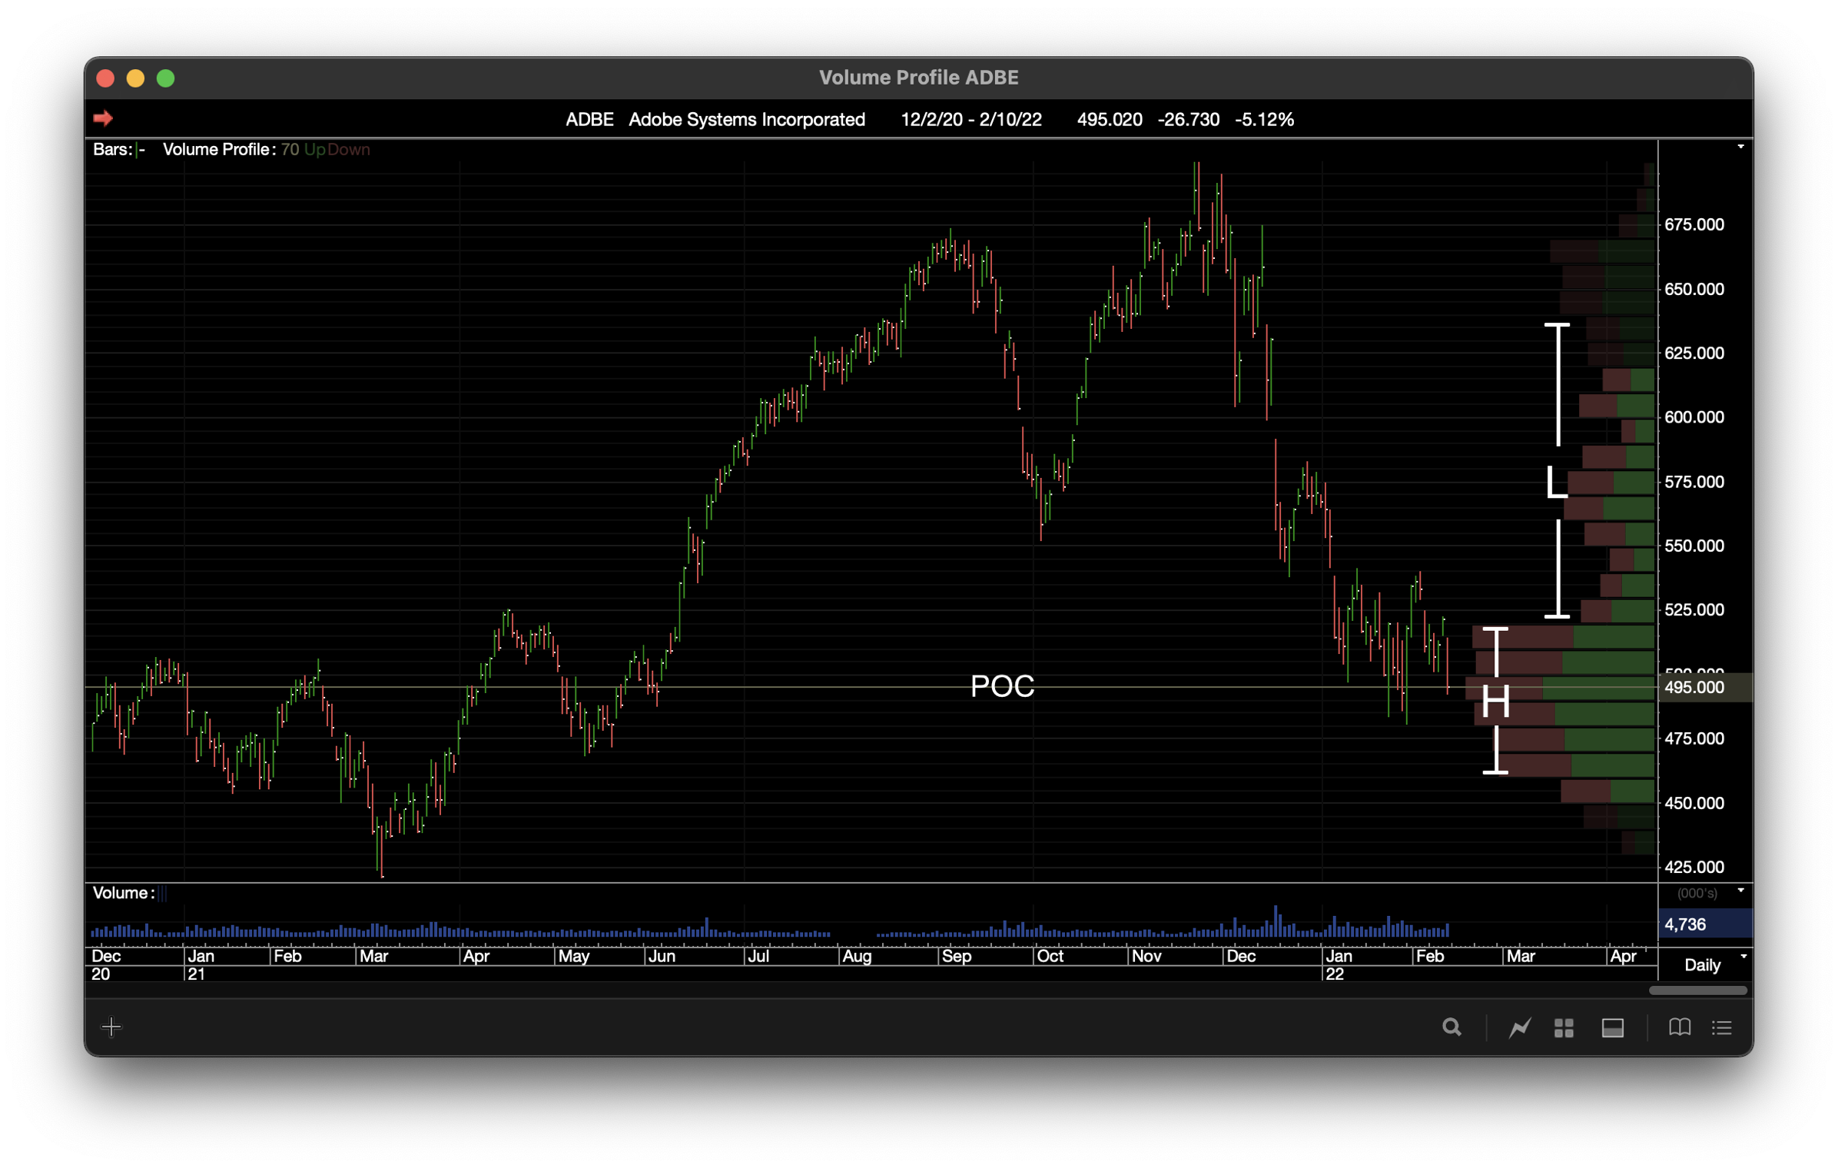Viewport: 1838px width, 1168px height.
Task: Click the Volume Profile indicator label
Action: pyautogui.click(x=218, y=150)
